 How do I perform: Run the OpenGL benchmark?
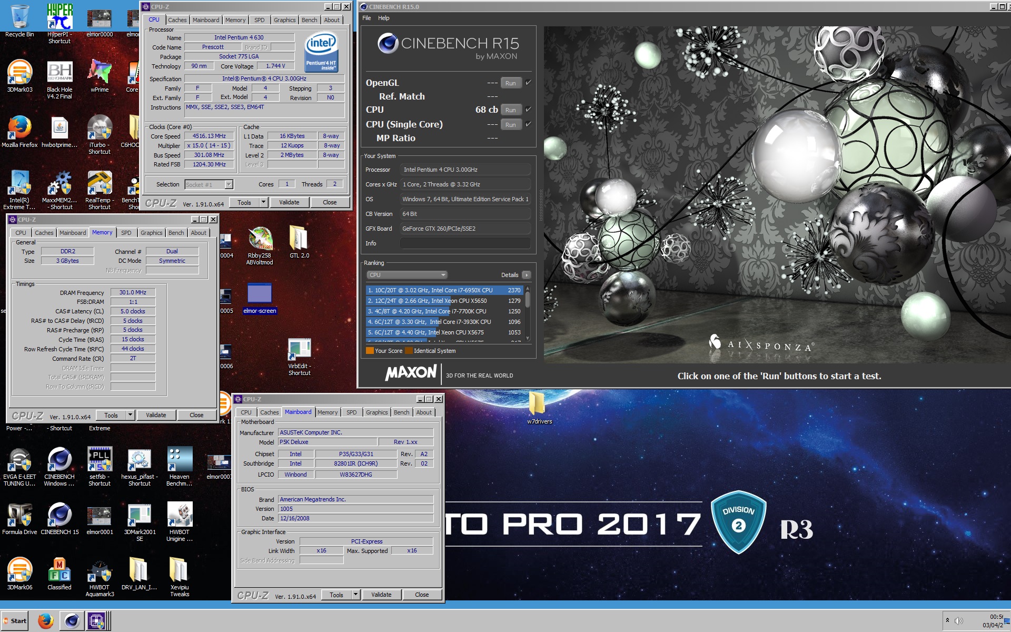click(510, 83)
